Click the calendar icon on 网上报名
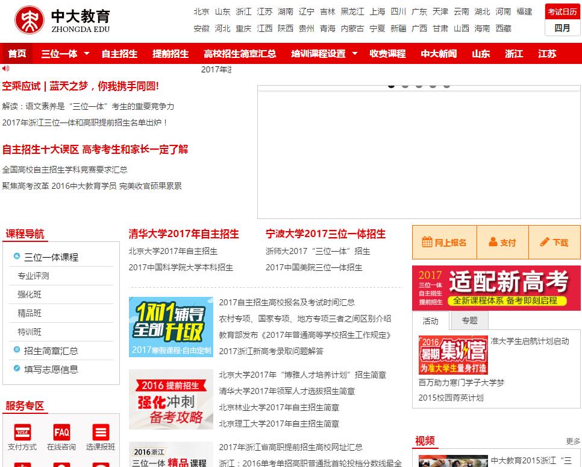The height and width of the screenshot is (467, 582). pyautogui.click(x=427, y=242)
